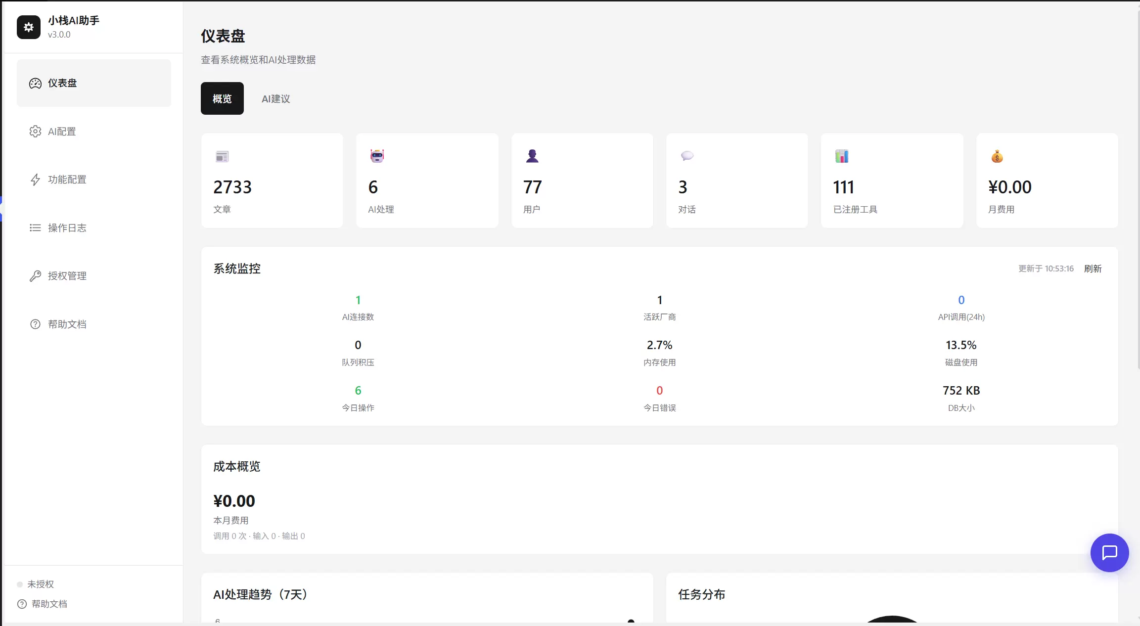Click the 操作日志 list icon
Image resolution: width=1140 pixels, height=626 pixels.
click(x=35, y=228)
